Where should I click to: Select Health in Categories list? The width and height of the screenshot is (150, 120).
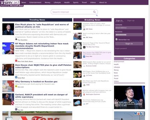tap(116, 64)
